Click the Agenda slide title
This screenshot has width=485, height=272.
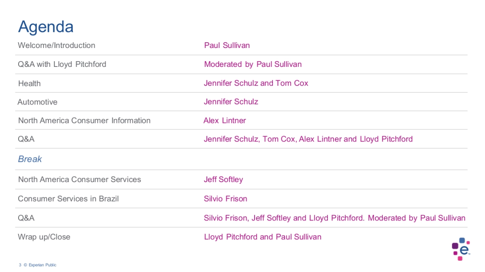pyautogui.click(x=46, y=27)
